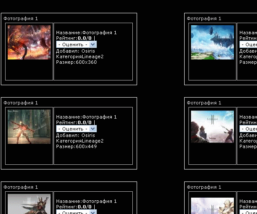Open the pale elf Lineage II thumbnail
Image resolution: width=257 pixels, height=214 pixels.
coord(212,205)
